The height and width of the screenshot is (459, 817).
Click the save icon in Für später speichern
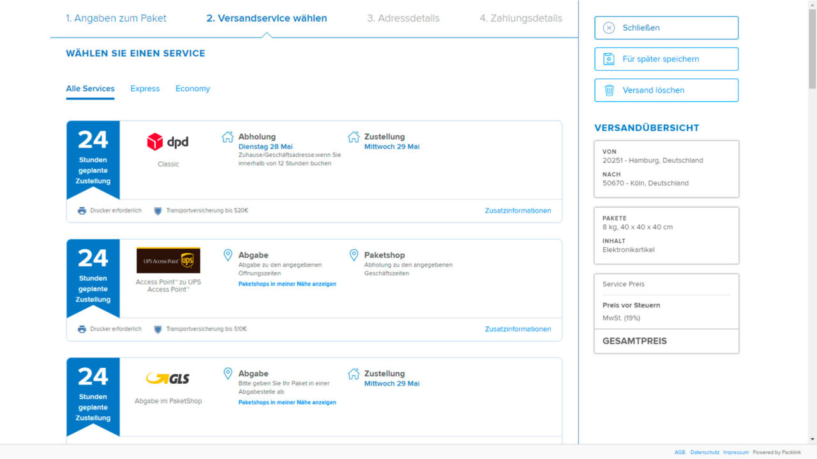pyautogui.click(x=609, y=59)
